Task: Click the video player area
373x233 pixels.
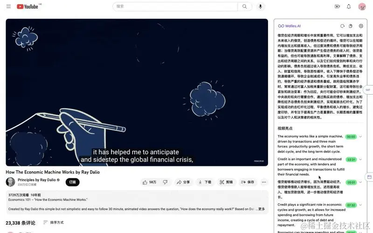Action: 137,92
